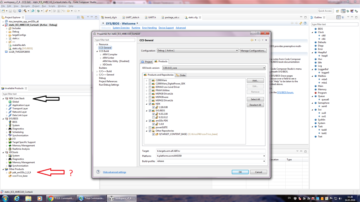Image resolution: width=360 pixels, height=202 pixels.
Task: Expand rtos_template_app_am335x_a8 project
Action: 3,22
